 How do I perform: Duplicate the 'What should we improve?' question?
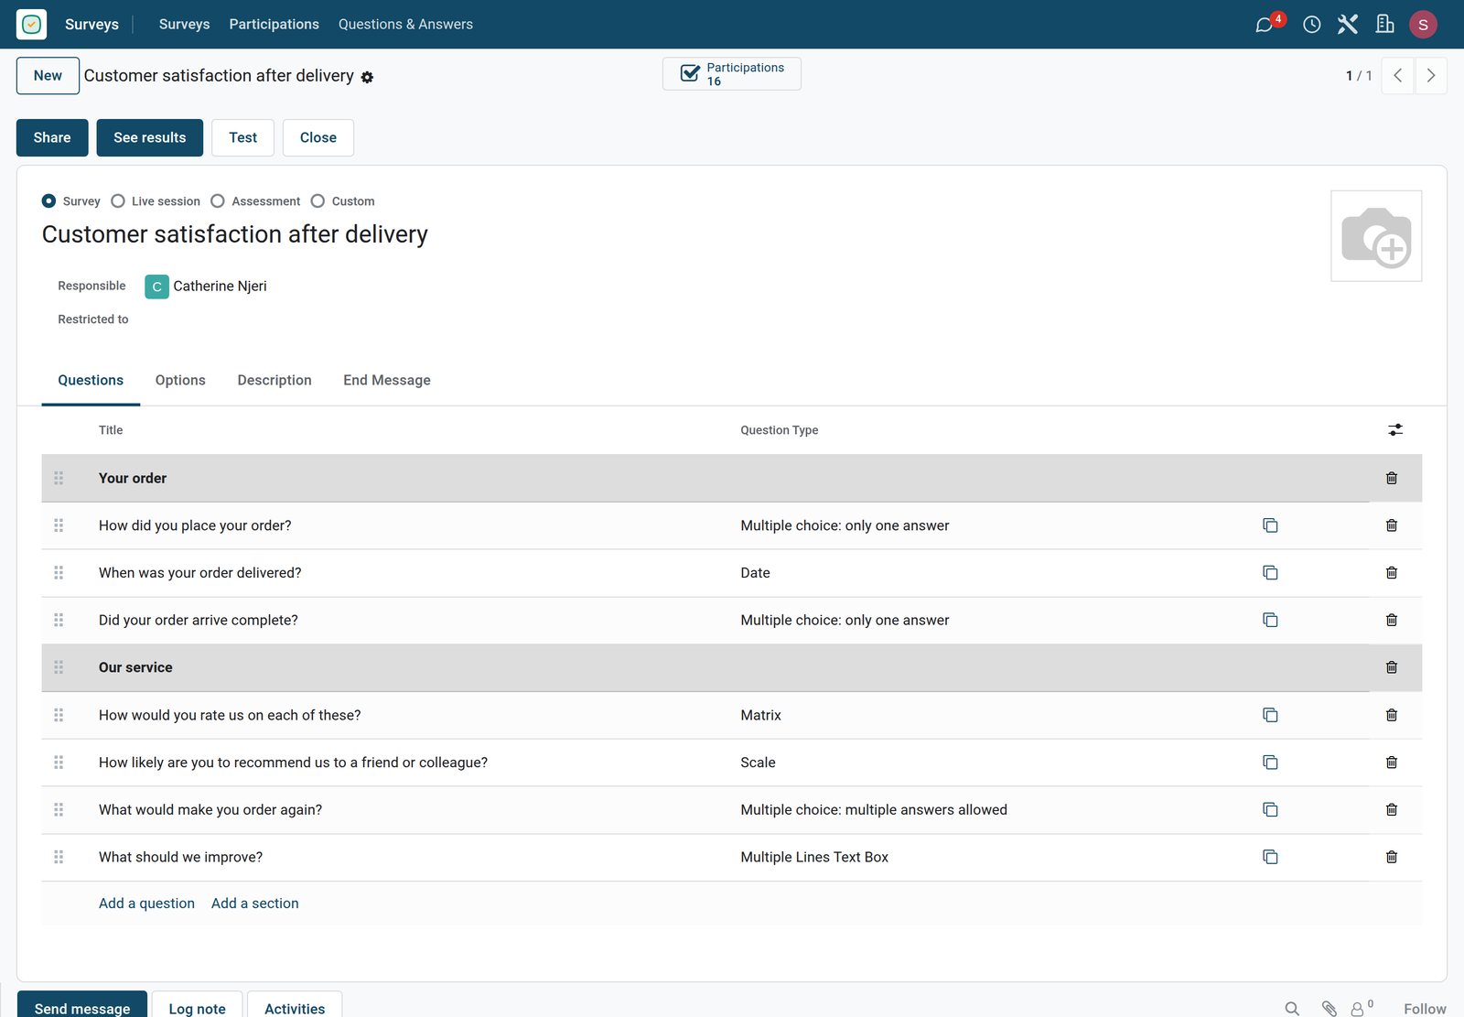pyautogui.click(x=1270, y=857)
